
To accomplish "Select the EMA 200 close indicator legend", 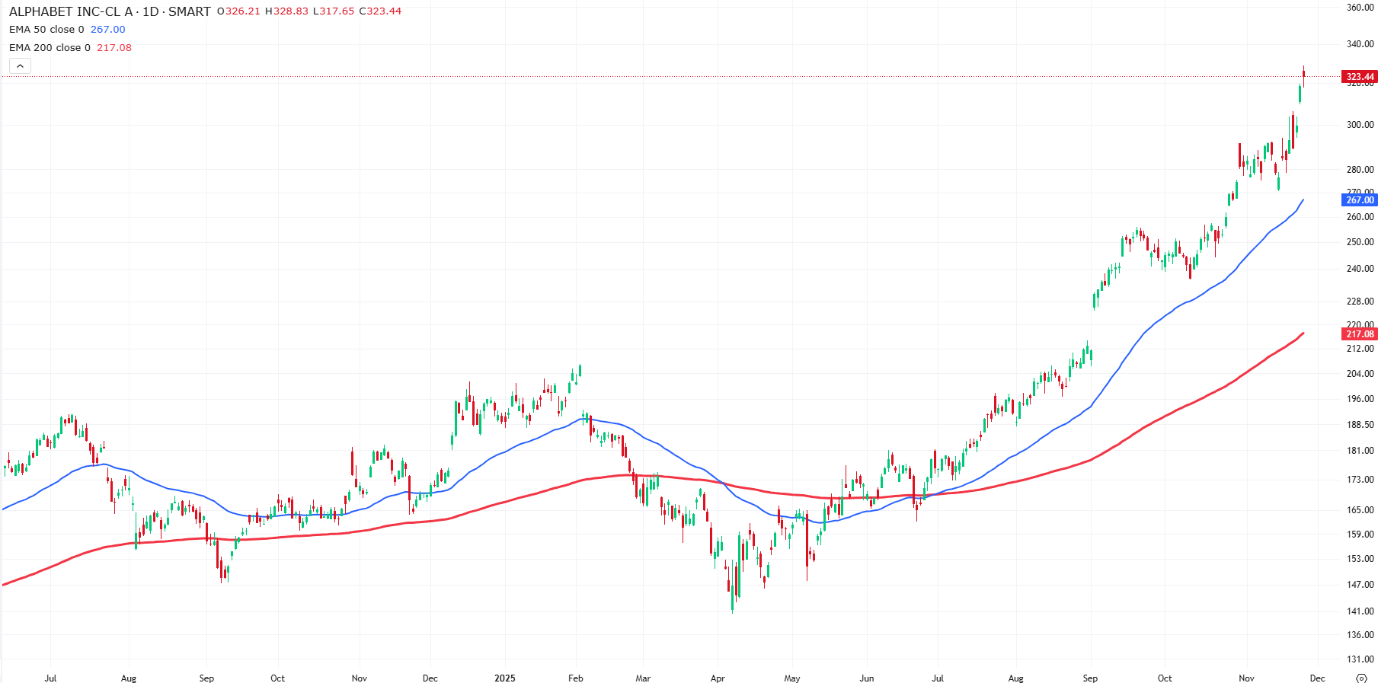I will [50, 48].
